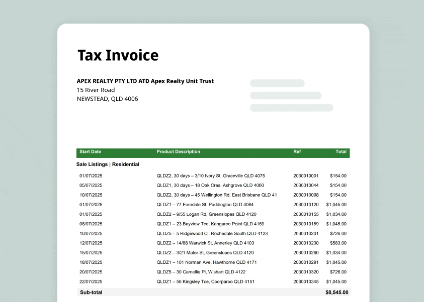Viewport: 424px width, 302px height.
Task: Click the Tax Invoice heading
Action: (x=118, y=55)
